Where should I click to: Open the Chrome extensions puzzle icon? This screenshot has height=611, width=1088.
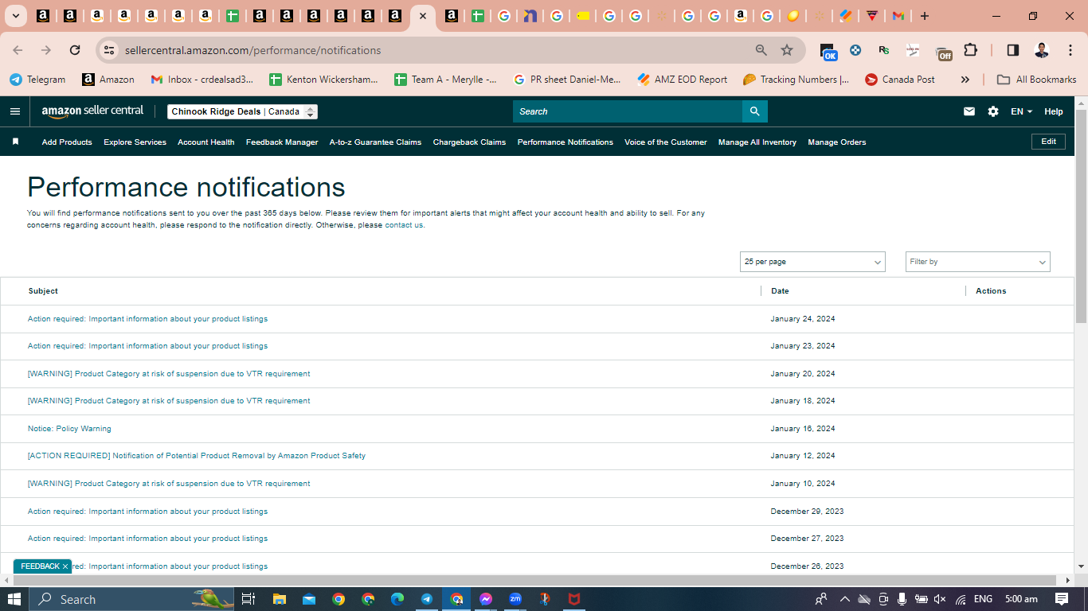point(970,50)
